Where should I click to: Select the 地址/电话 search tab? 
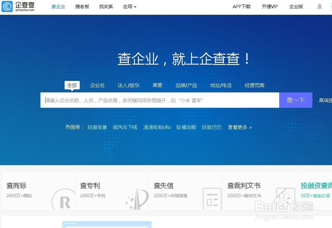(221, 85)
